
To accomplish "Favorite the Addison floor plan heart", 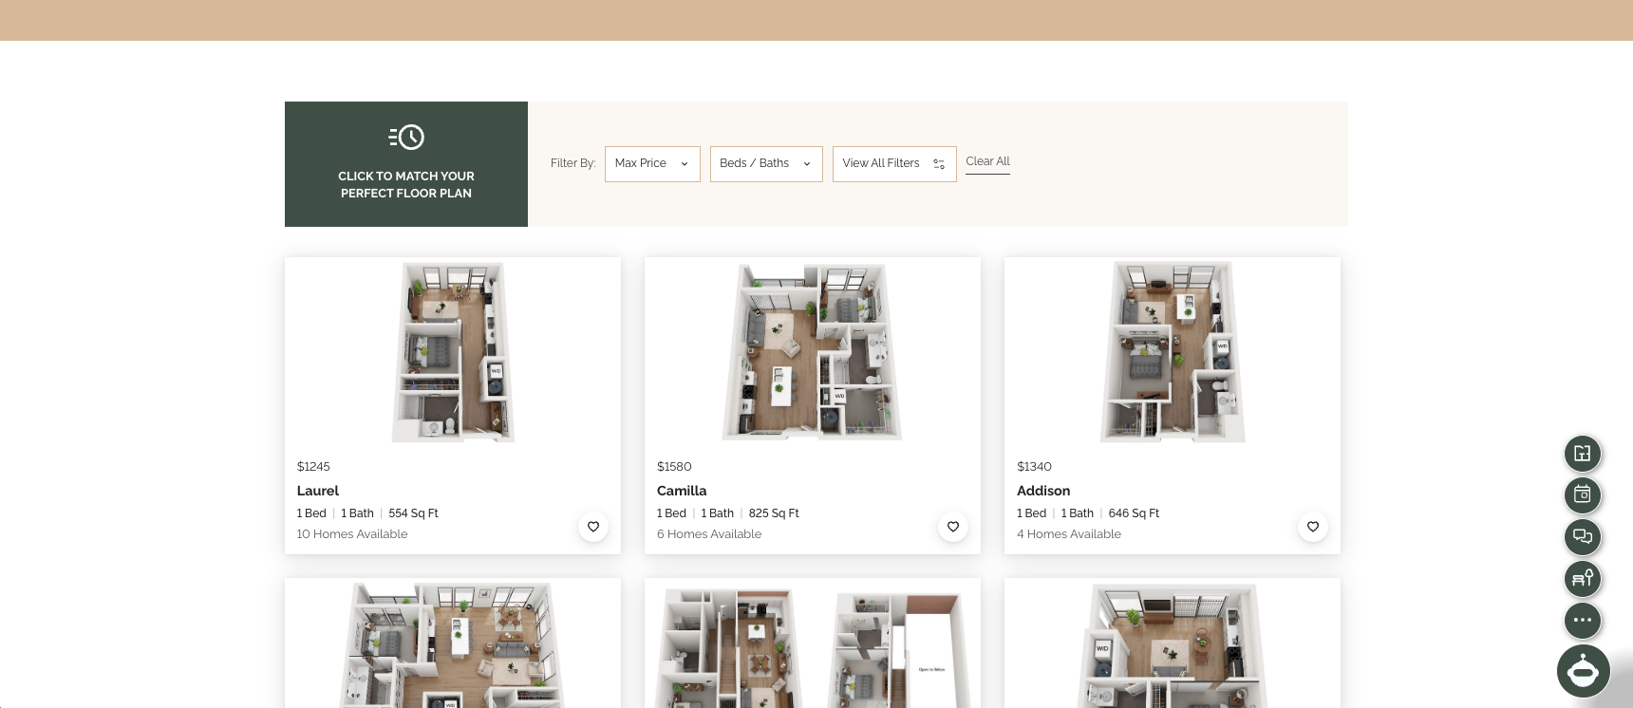I will pos(1313,527).
